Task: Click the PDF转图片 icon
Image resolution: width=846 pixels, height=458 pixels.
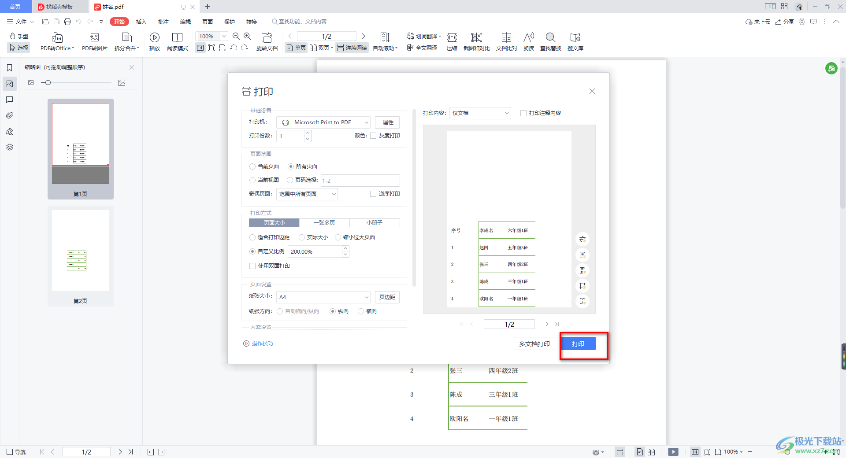Action: point(94,37)
